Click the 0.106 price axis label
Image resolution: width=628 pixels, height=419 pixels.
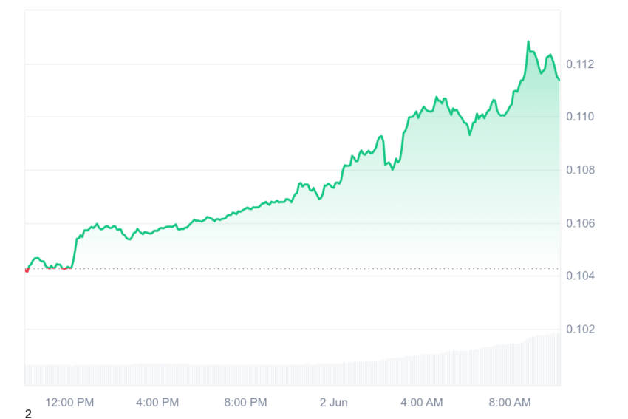pyautogui.click(x=580, y=223)
